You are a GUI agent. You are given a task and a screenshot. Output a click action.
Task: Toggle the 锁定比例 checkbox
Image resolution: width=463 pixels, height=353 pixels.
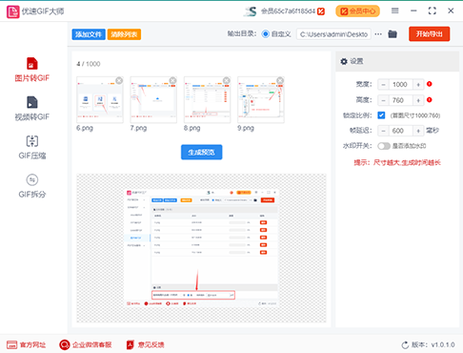coord(381,115)
